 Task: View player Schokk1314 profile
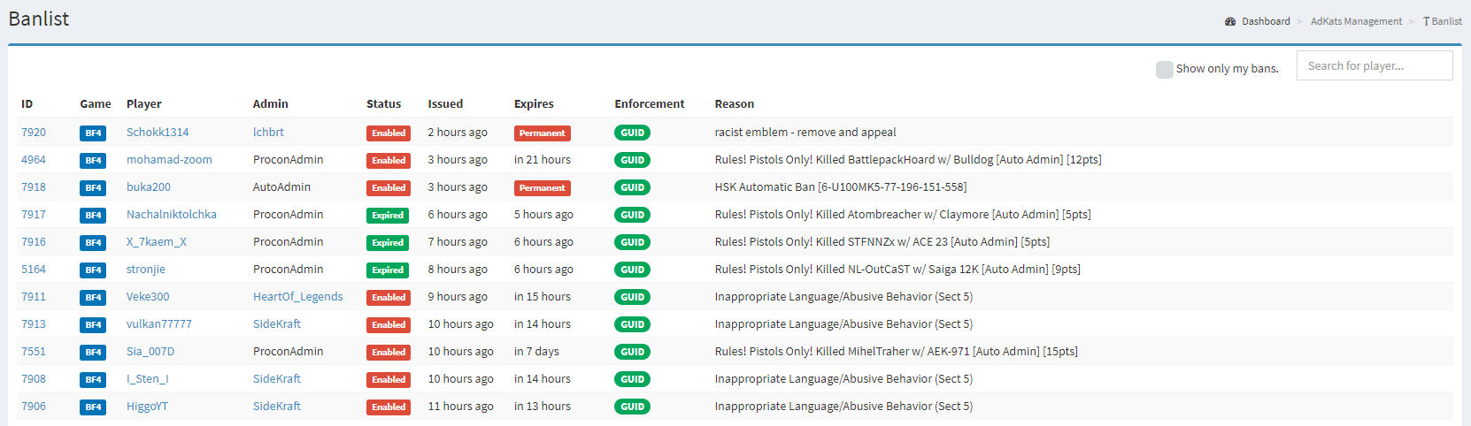[x=158, y=133]
